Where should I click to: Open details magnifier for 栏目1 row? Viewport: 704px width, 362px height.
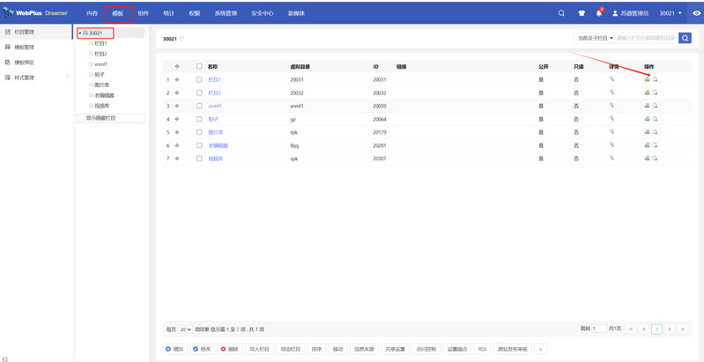tap(611, 79)
